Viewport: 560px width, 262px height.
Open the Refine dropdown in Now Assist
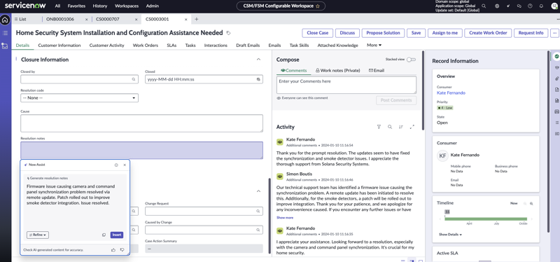coord(38,235)
